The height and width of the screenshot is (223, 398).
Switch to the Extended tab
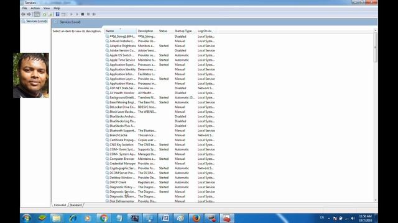(60, 205)
